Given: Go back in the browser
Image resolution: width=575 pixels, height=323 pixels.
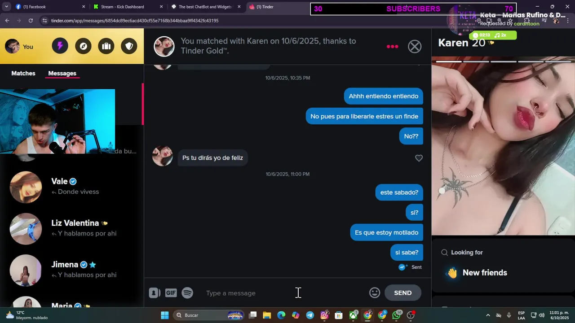Looking at the screenshot, I should [x=7, y=21].
